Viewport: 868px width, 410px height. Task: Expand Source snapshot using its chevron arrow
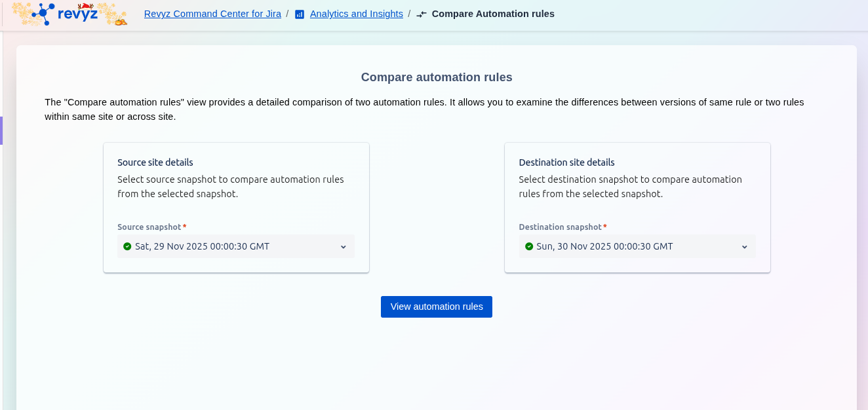pos(343,247)
